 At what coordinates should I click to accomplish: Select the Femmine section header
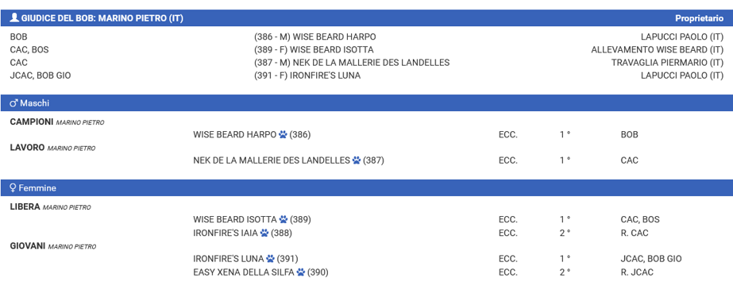pos(367,188)
